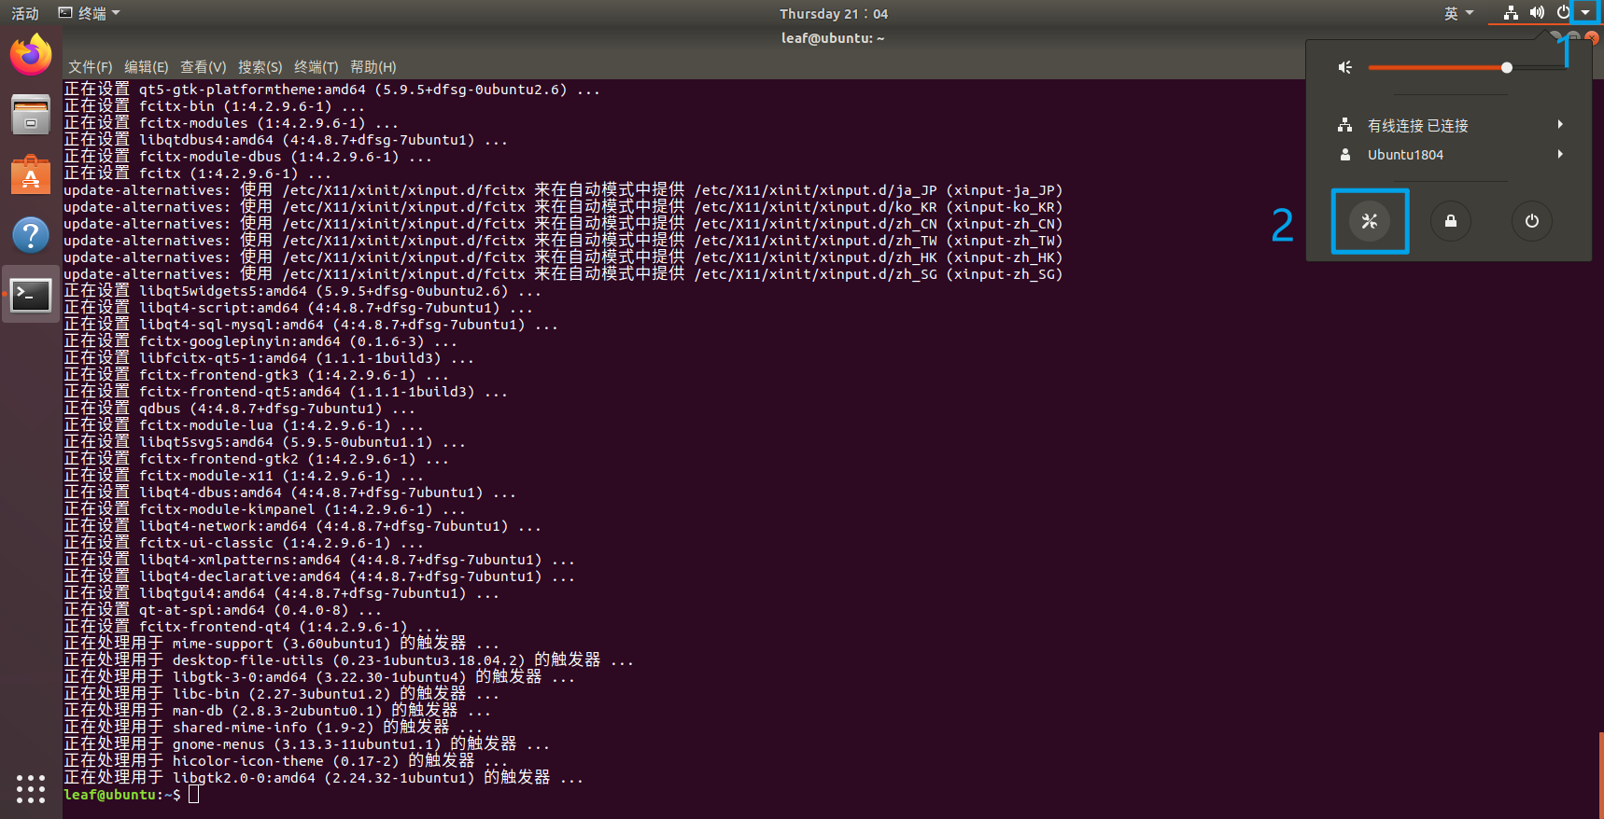The width and height of the screenshot is (1604, 819).
Task: Click the line 'qt5-gtk-platformtheme:amd64'
Action: click(x=331, y=90)
